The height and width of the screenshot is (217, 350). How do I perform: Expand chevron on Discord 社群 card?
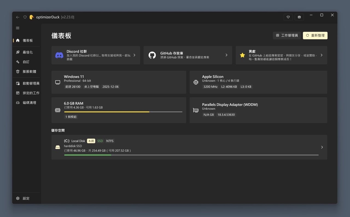click(134, 55)
